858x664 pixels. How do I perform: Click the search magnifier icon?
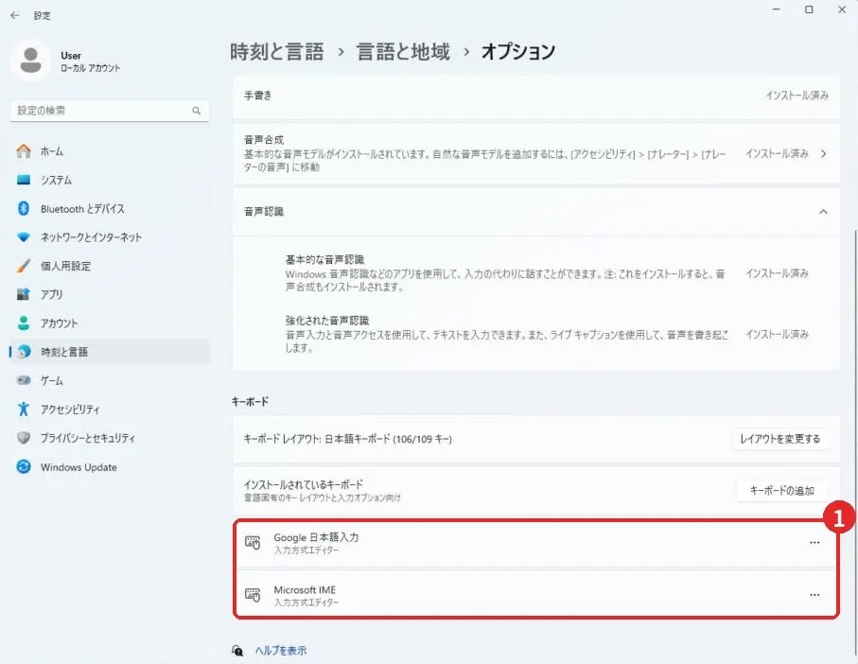click(197, 111)
